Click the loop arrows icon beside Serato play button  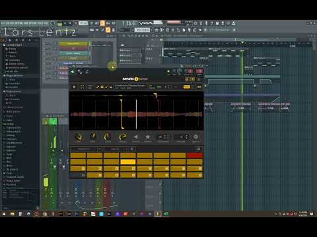(x=82, y=87)
